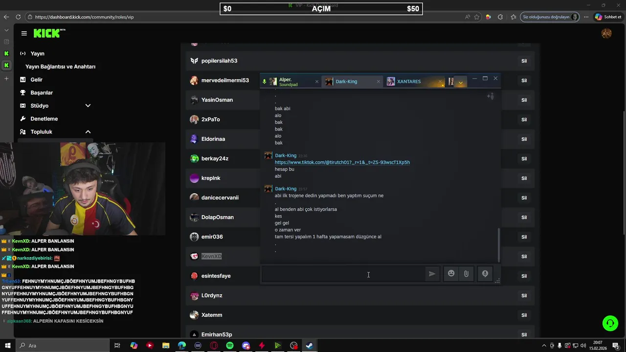Open Yayın in the sidebar
The width and height of the screenshot is (626, 352).
(37, 54)
